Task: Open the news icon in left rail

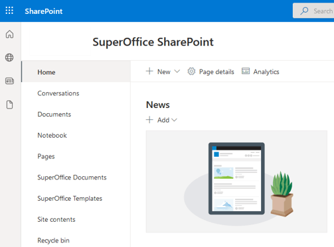Action: pyautogui.click(x=9, y=81)
